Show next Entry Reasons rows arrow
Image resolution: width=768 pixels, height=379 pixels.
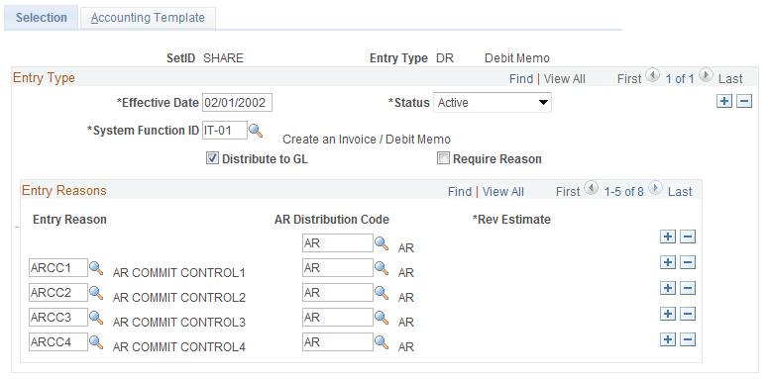pyautogui.click(x=655, y=188)
